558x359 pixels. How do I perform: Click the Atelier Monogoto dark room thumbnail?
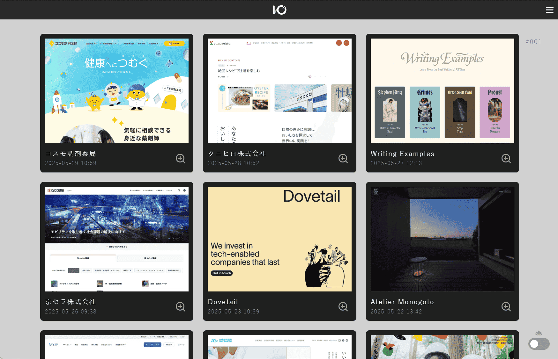[442, 239]
